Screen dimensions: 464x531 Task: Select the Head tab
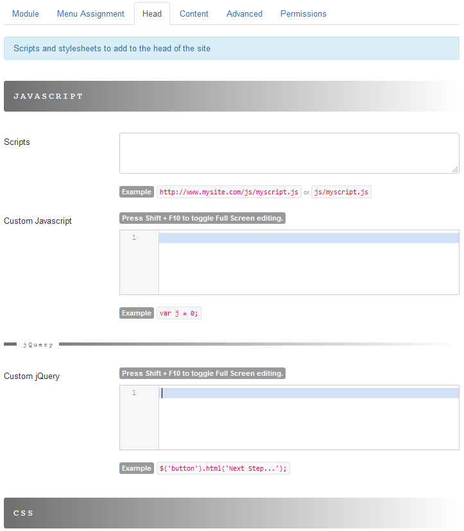coord(152,13)
